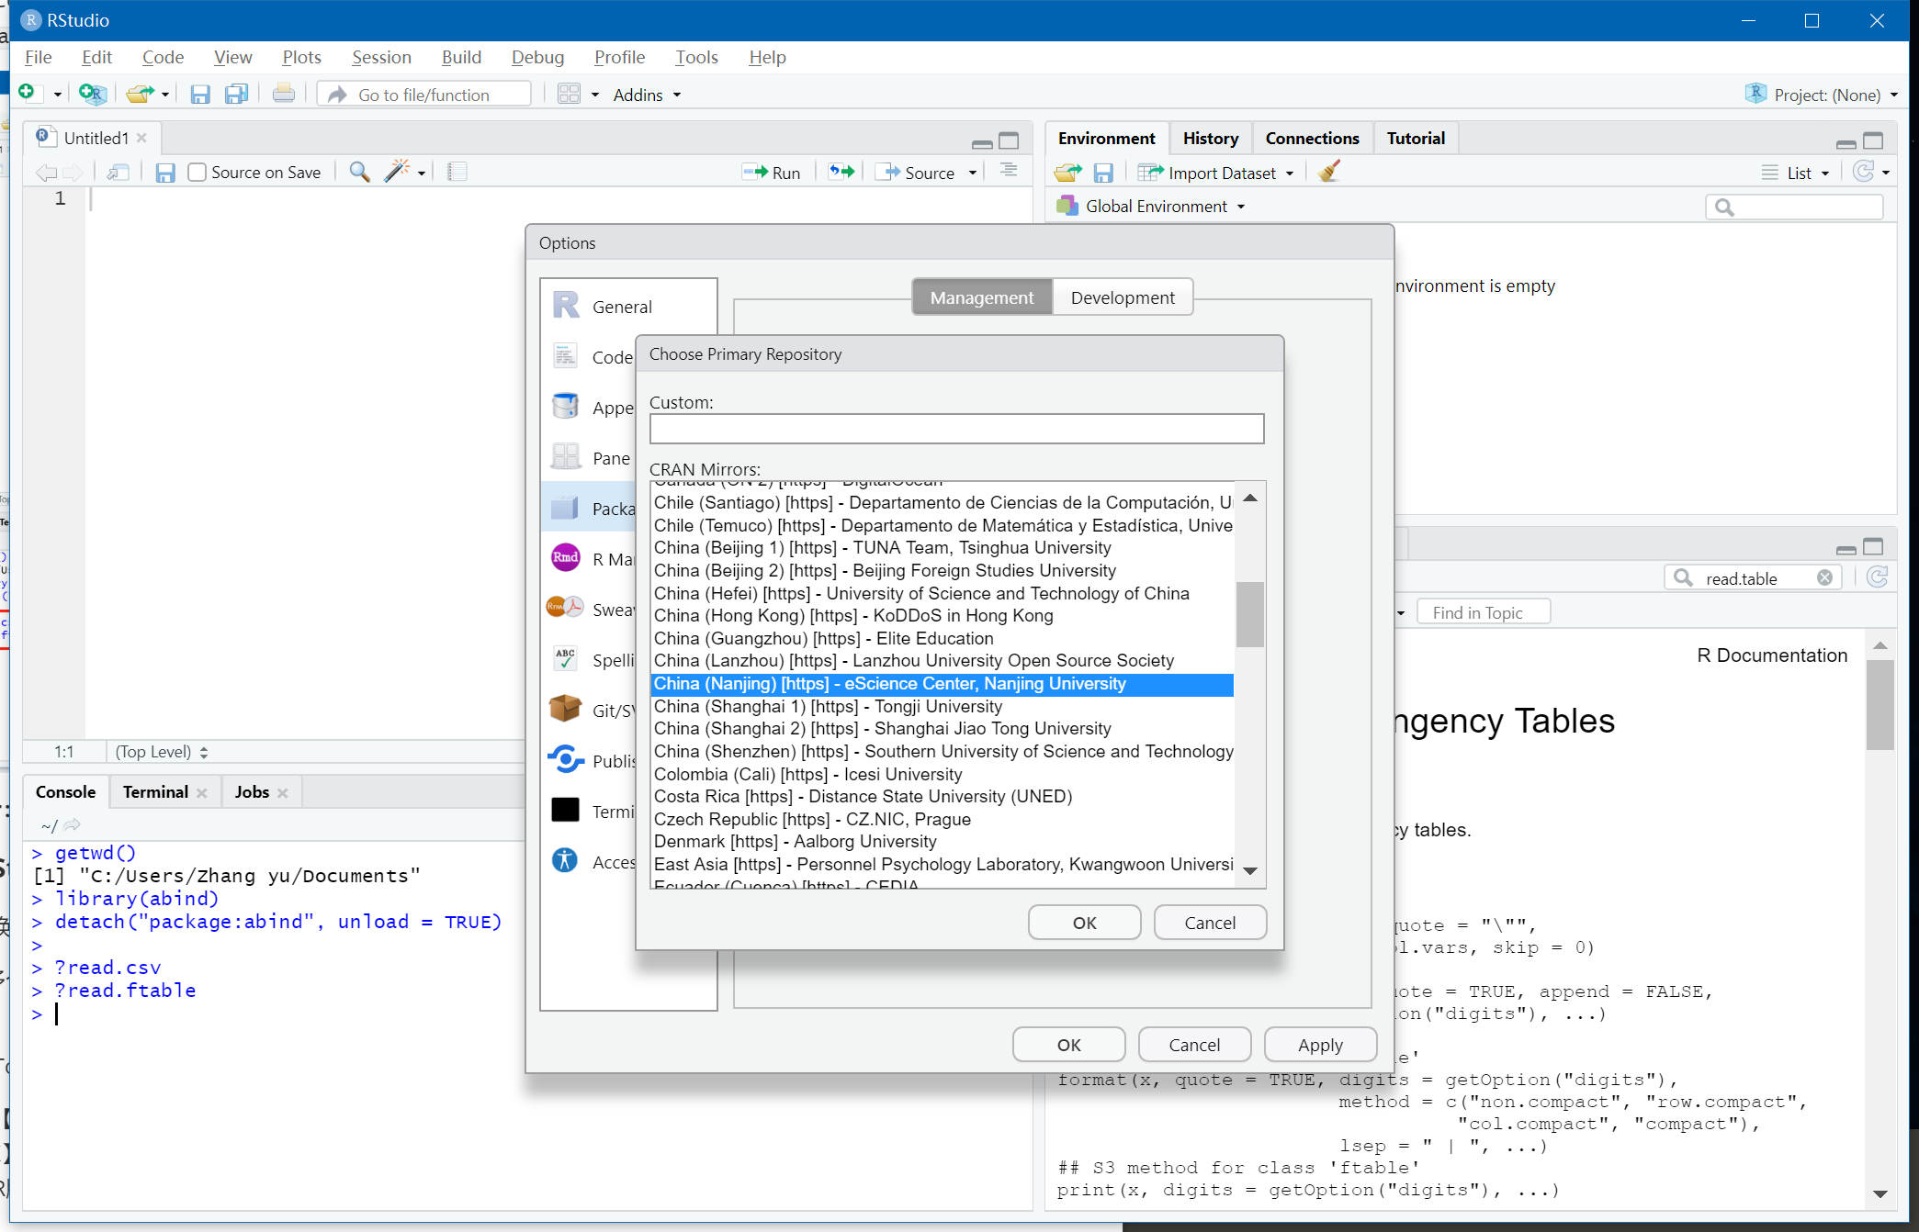Open the Profile menu

click(x=619, y=57)
